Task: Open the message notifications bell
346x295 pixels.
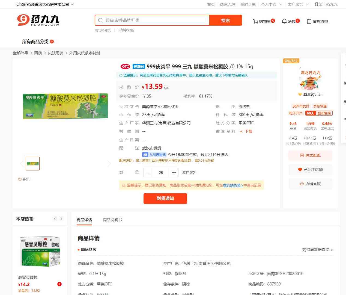Action: (284, 21)
